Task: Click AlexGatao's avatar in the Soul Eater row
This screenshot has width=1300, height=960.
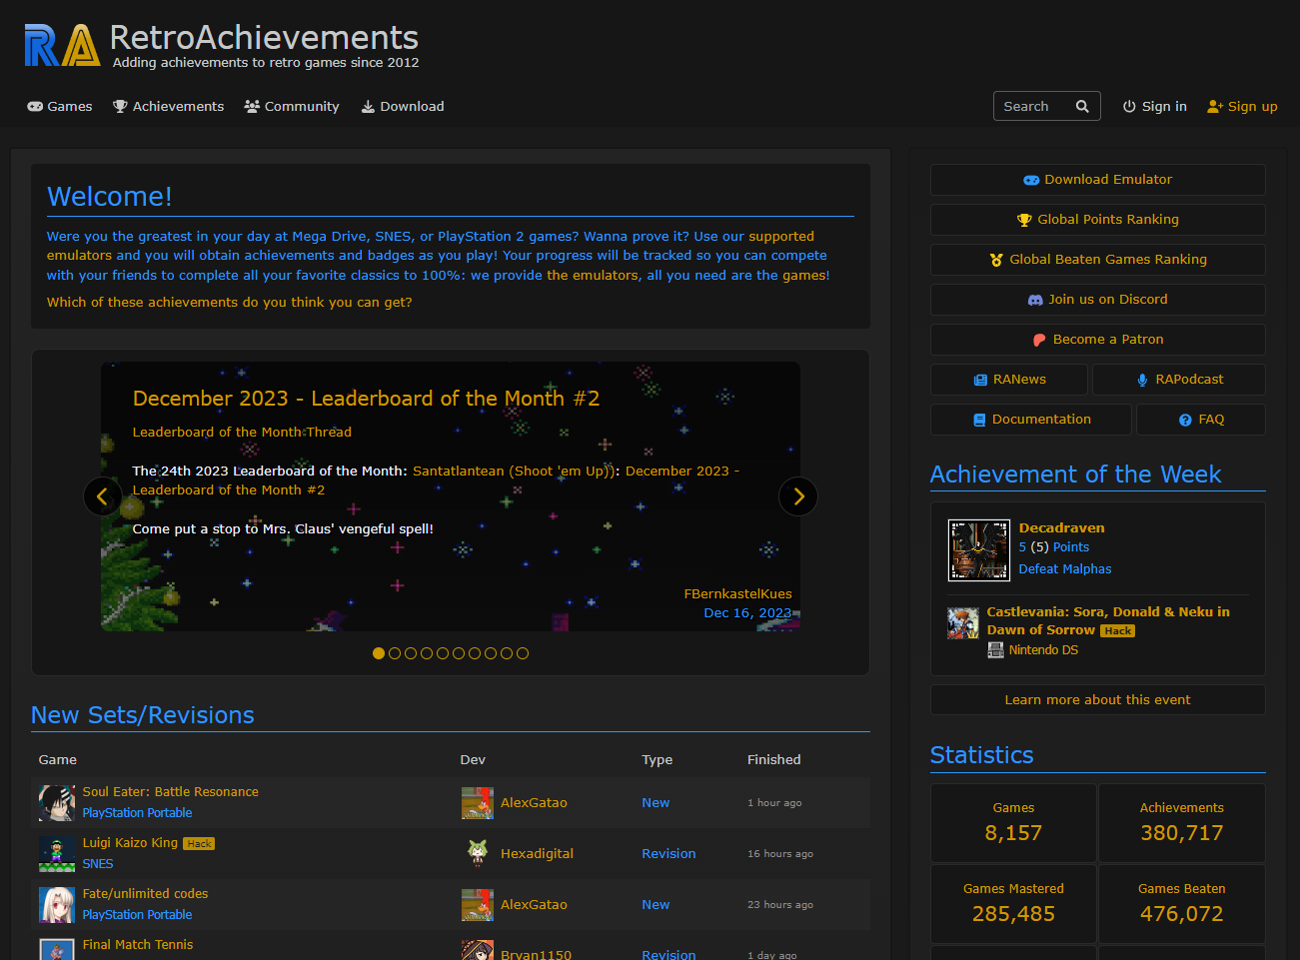Action: coord(478,803)
